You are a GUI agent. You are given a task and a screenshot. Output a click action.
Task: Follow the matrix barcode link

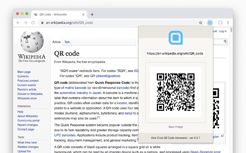pyautogui.click(x=76, y=88)
